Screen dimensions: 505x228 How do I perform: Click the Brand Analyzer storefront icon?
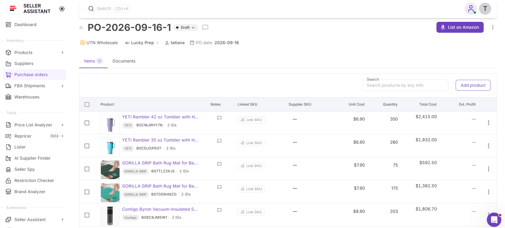9,192
